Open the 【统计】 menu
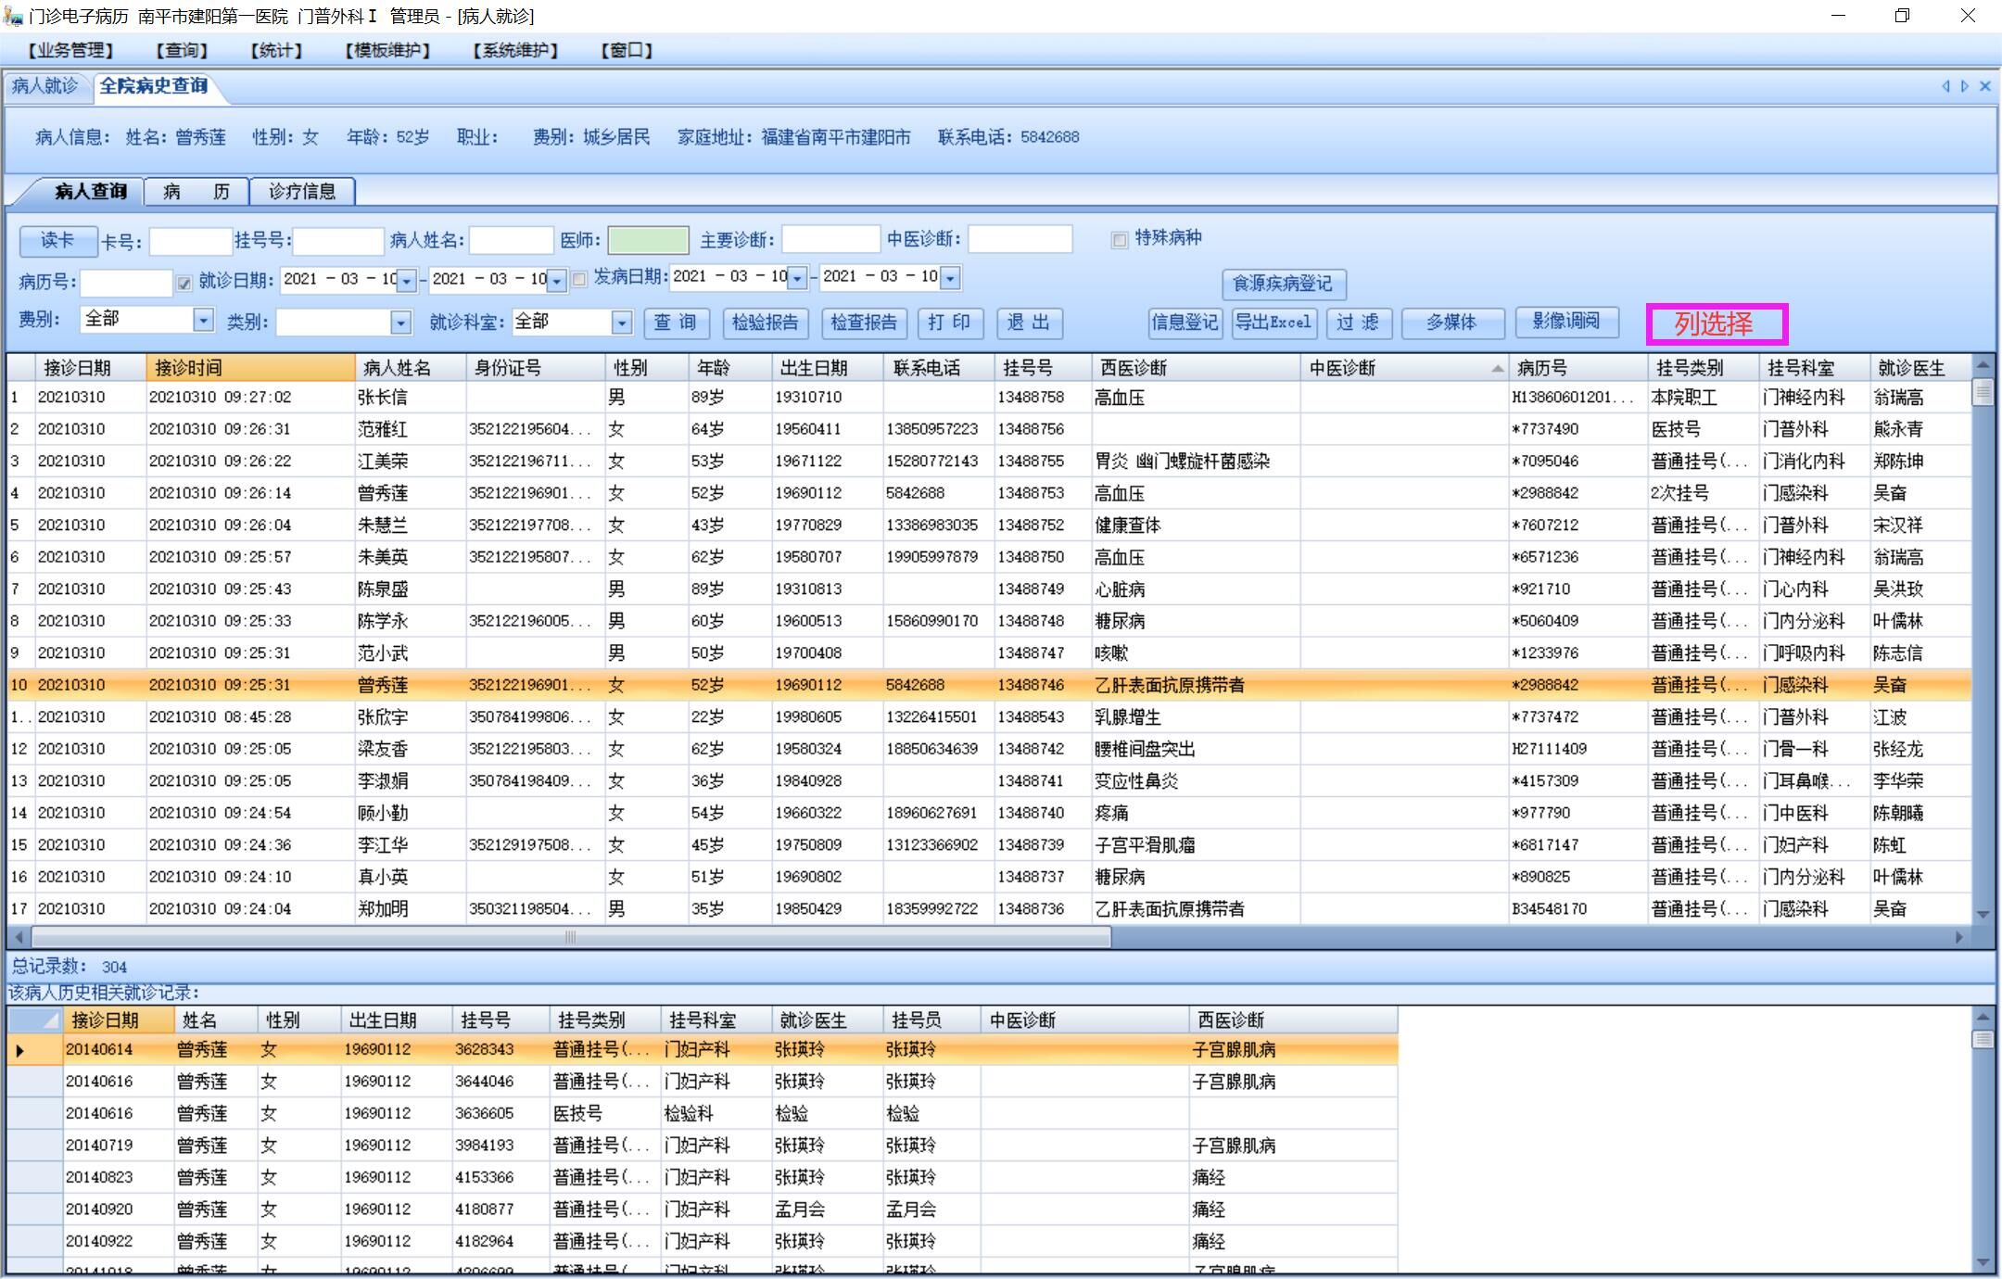The width and height of the screenshot is (2002, 1279). 275,50
